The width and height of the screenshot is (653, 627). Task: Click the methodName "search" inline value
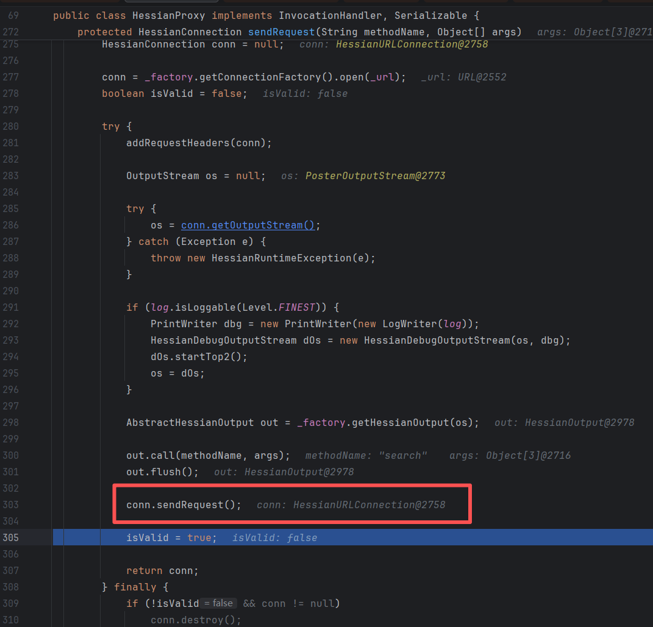366,455
